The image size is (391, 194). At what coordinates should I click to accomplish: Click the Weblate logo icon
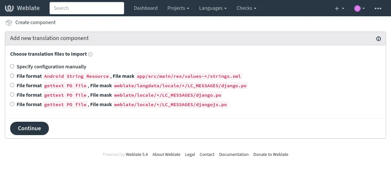click(x=10, y=8)
